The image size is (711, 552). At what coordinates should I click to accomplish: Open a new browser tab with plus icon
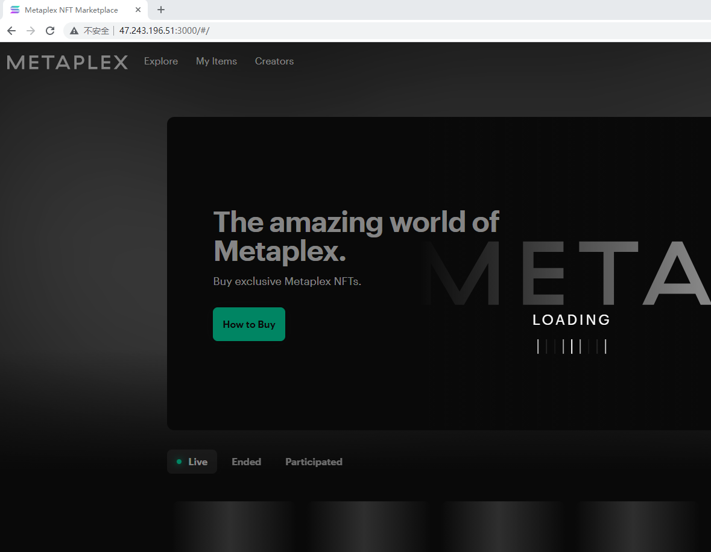(160, 10)
